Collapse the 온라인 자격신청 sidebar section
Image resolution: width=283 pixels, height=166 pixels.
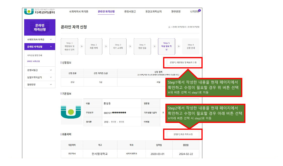coord(40,47)
